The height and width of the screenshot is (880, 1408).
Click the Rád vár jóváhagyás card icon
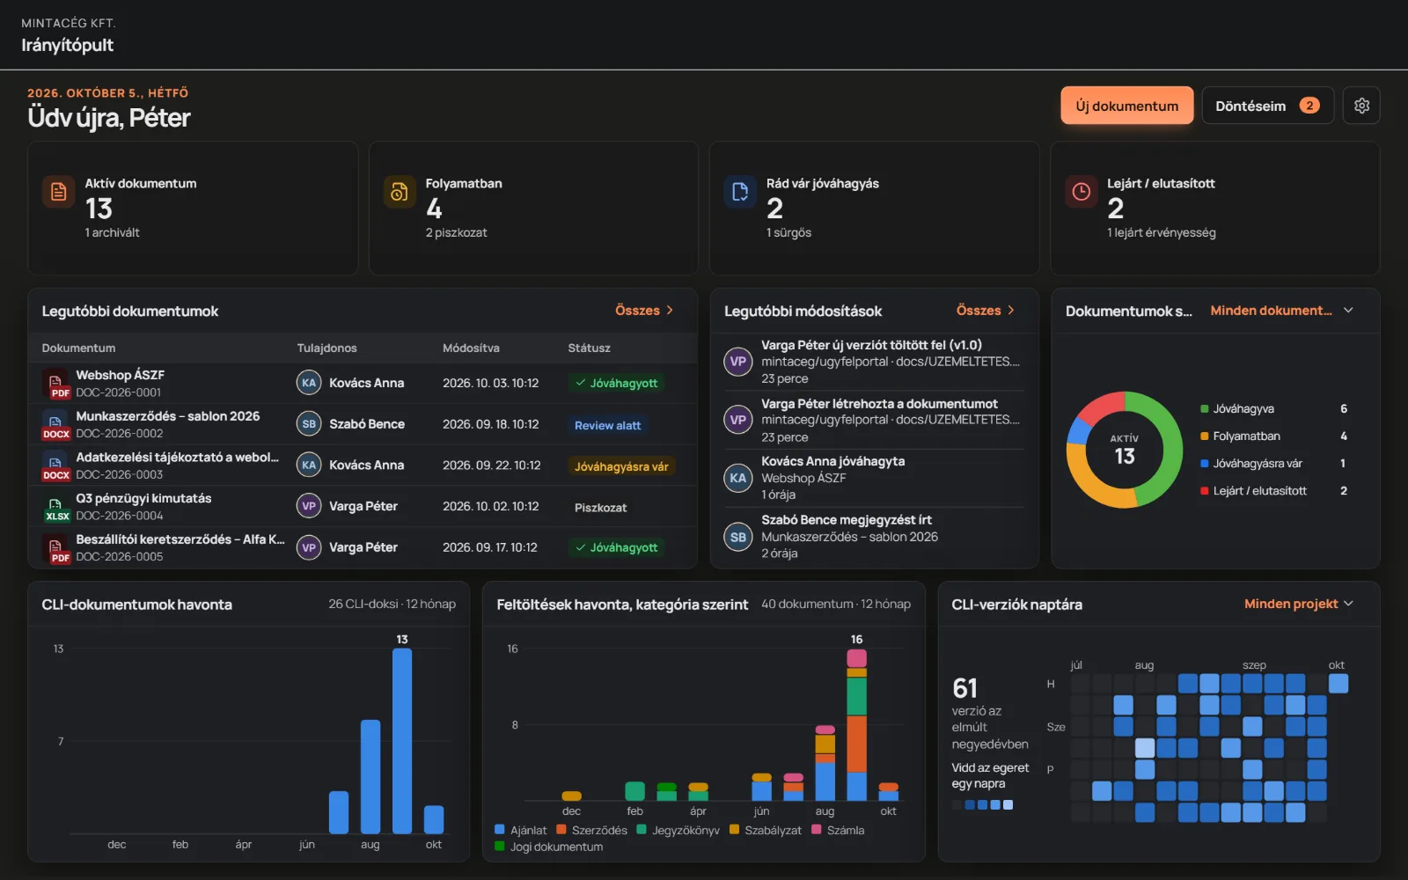(740, 191)
